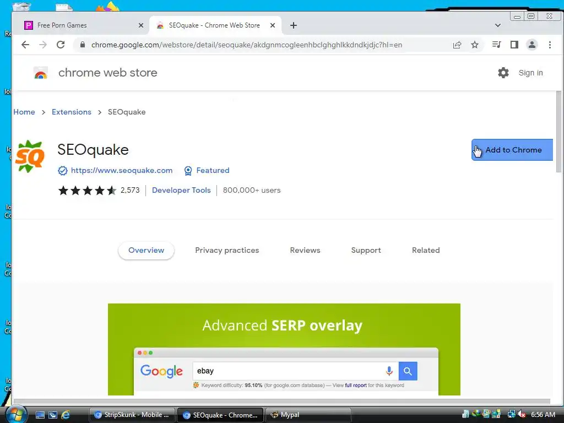Click the lock icon in address bar
Viewport: 564px width, 423px height.
click(x=83, y=45)
